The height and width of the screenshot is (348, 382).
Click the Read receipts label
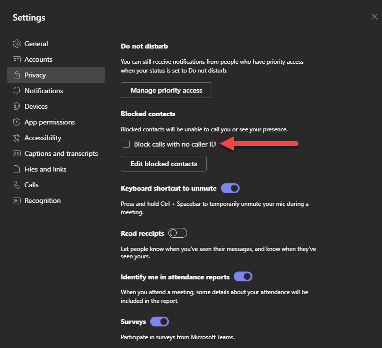coord(142,233)
